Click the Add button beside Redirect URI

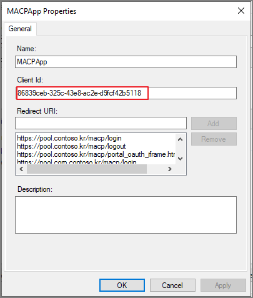click(214, 123)
